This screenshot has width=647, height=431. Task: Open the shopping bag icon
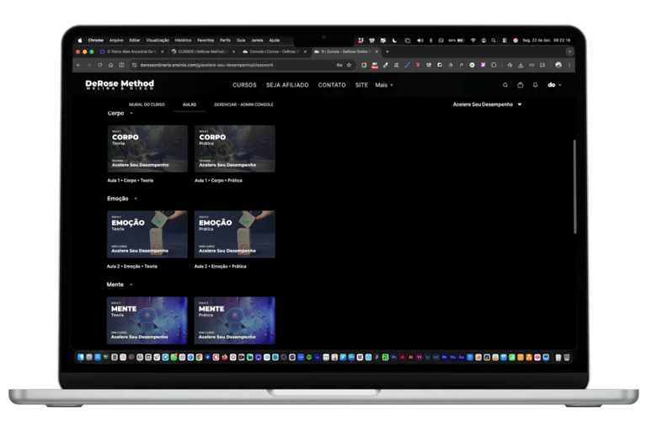tap(521, 85)
